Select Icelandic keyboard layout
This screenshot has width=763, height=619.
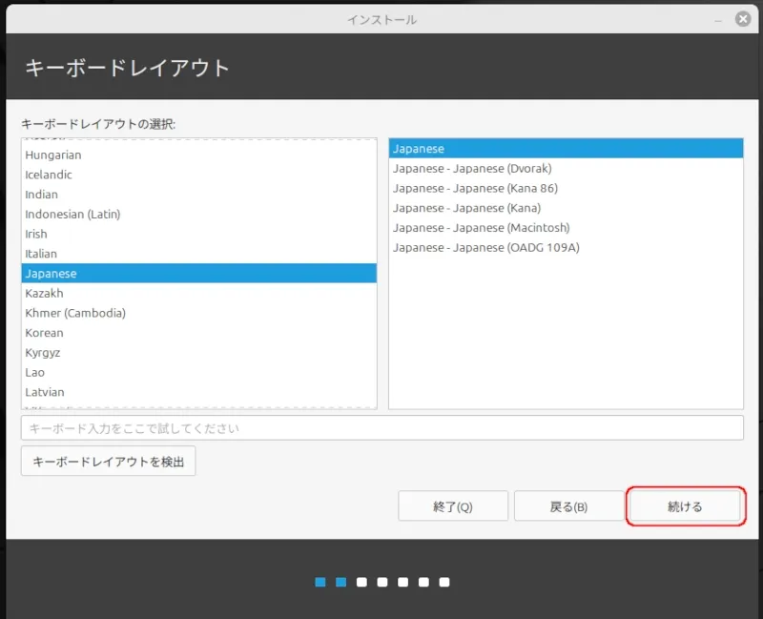(49, 175)
